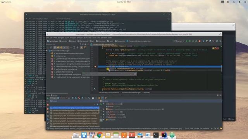Click the search magnifier icon in IntelliJ toolbar

tap(220, 41)
